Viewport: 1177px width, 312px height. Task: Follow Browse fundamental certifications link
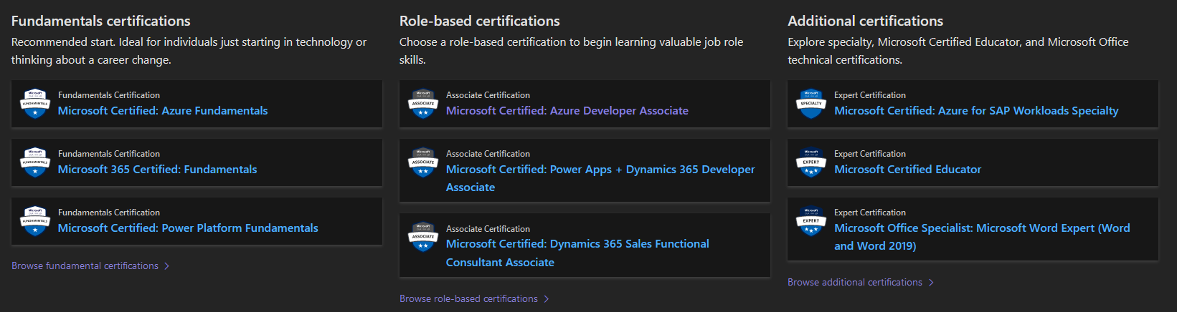pos(85,265)
